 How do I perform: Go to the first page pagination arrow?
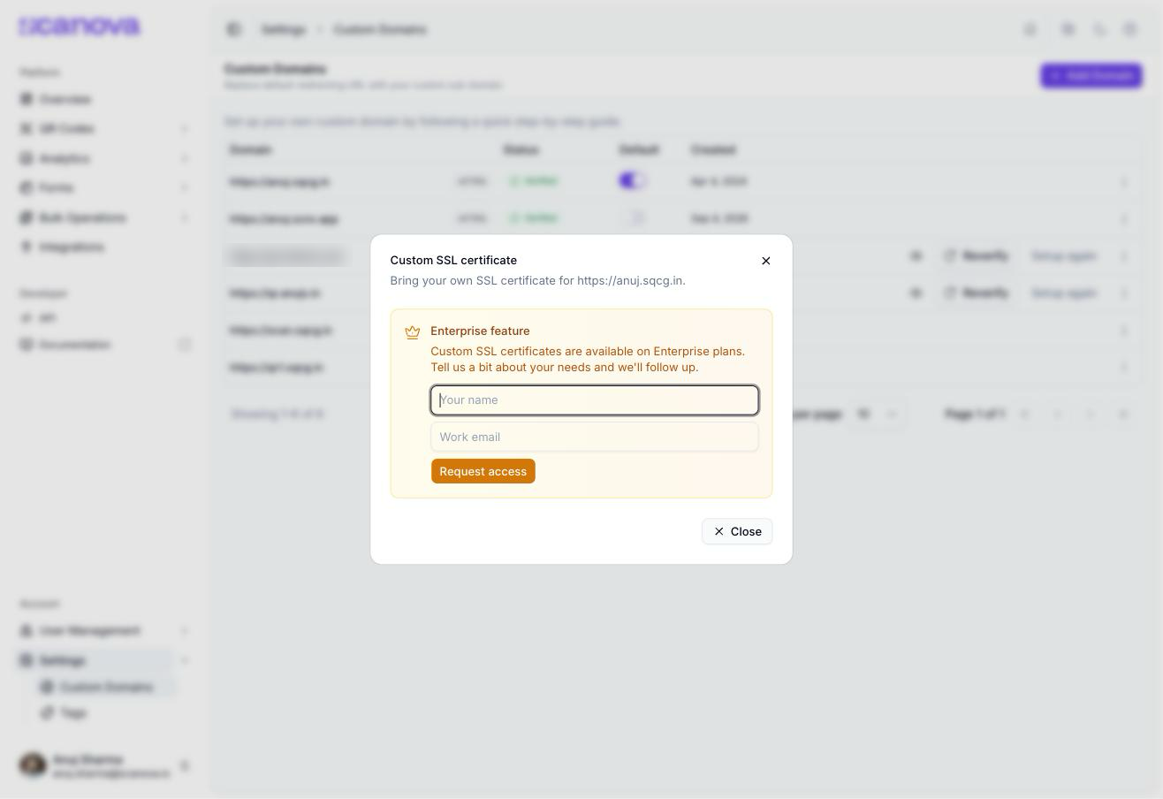pos(1025,414)
